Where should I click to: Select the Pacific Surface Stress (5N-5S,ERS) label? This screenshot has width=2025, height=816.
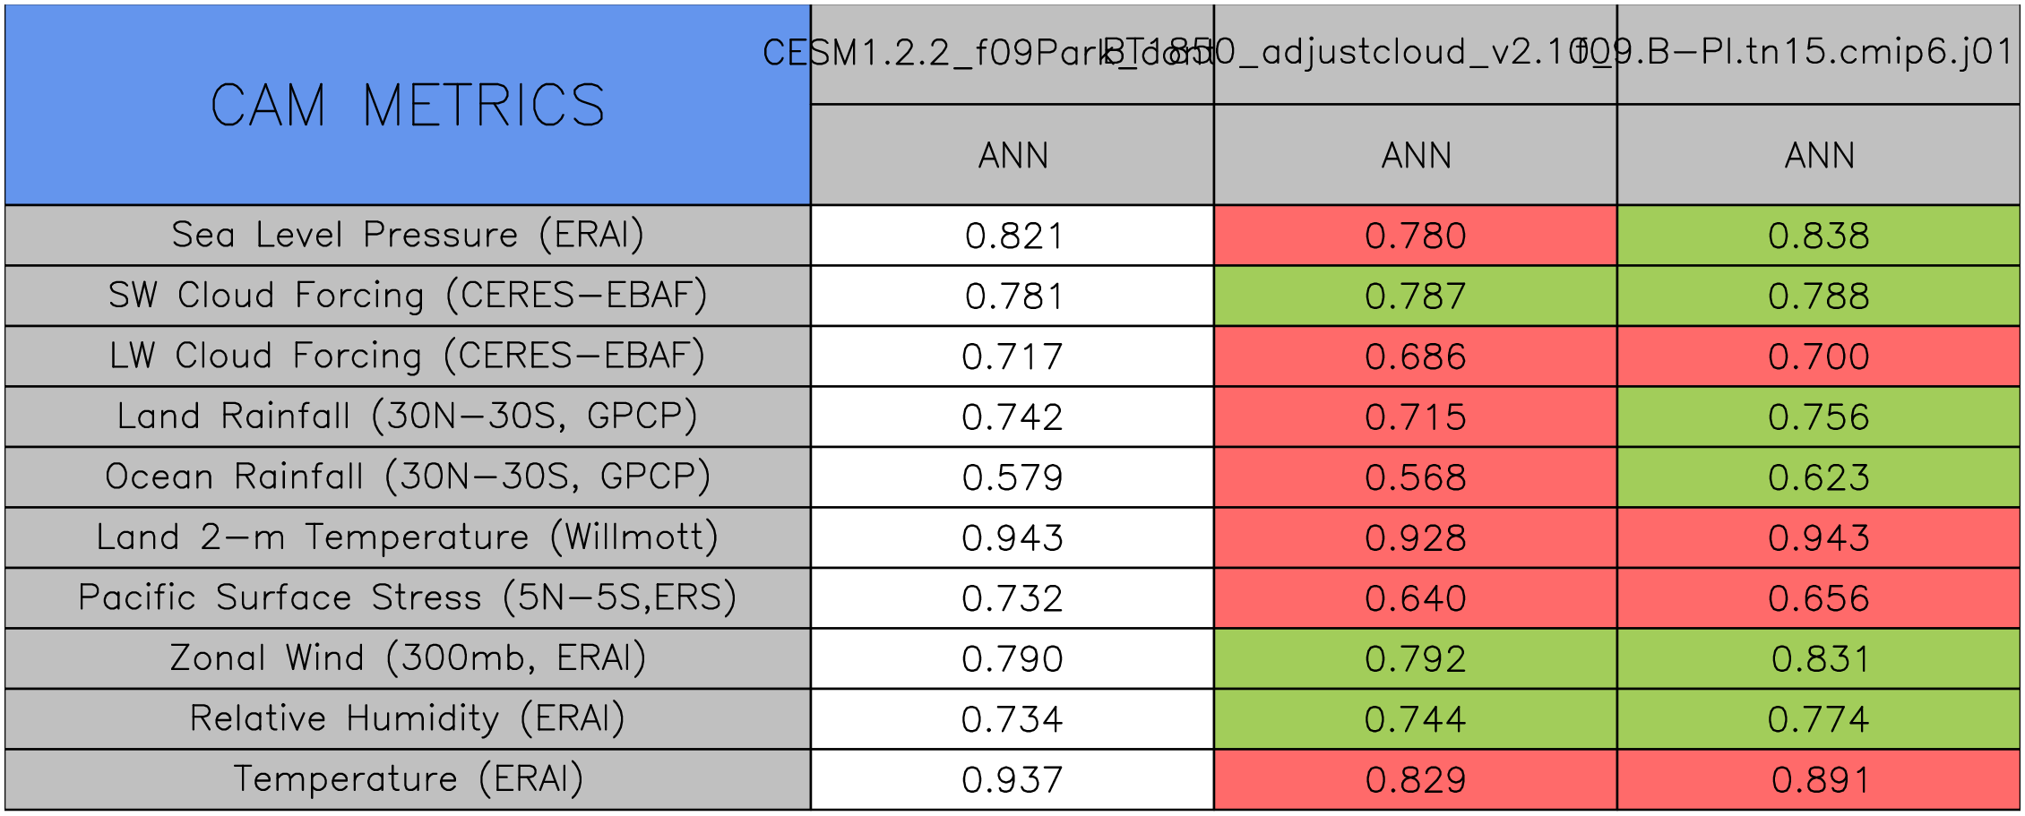408,597
